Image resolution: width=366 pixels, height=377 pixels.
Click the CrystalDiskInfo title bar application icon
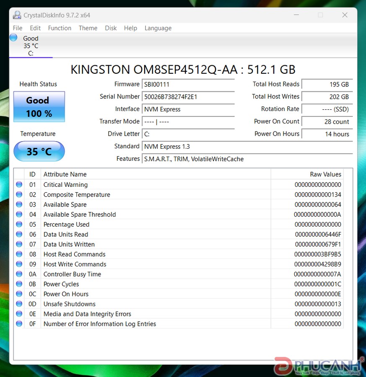click(x=16, y=15)
